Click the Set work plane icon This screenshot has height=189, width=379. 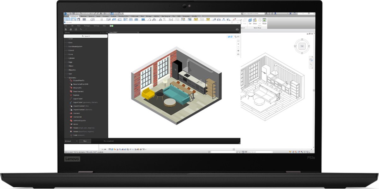coord(250,20)
